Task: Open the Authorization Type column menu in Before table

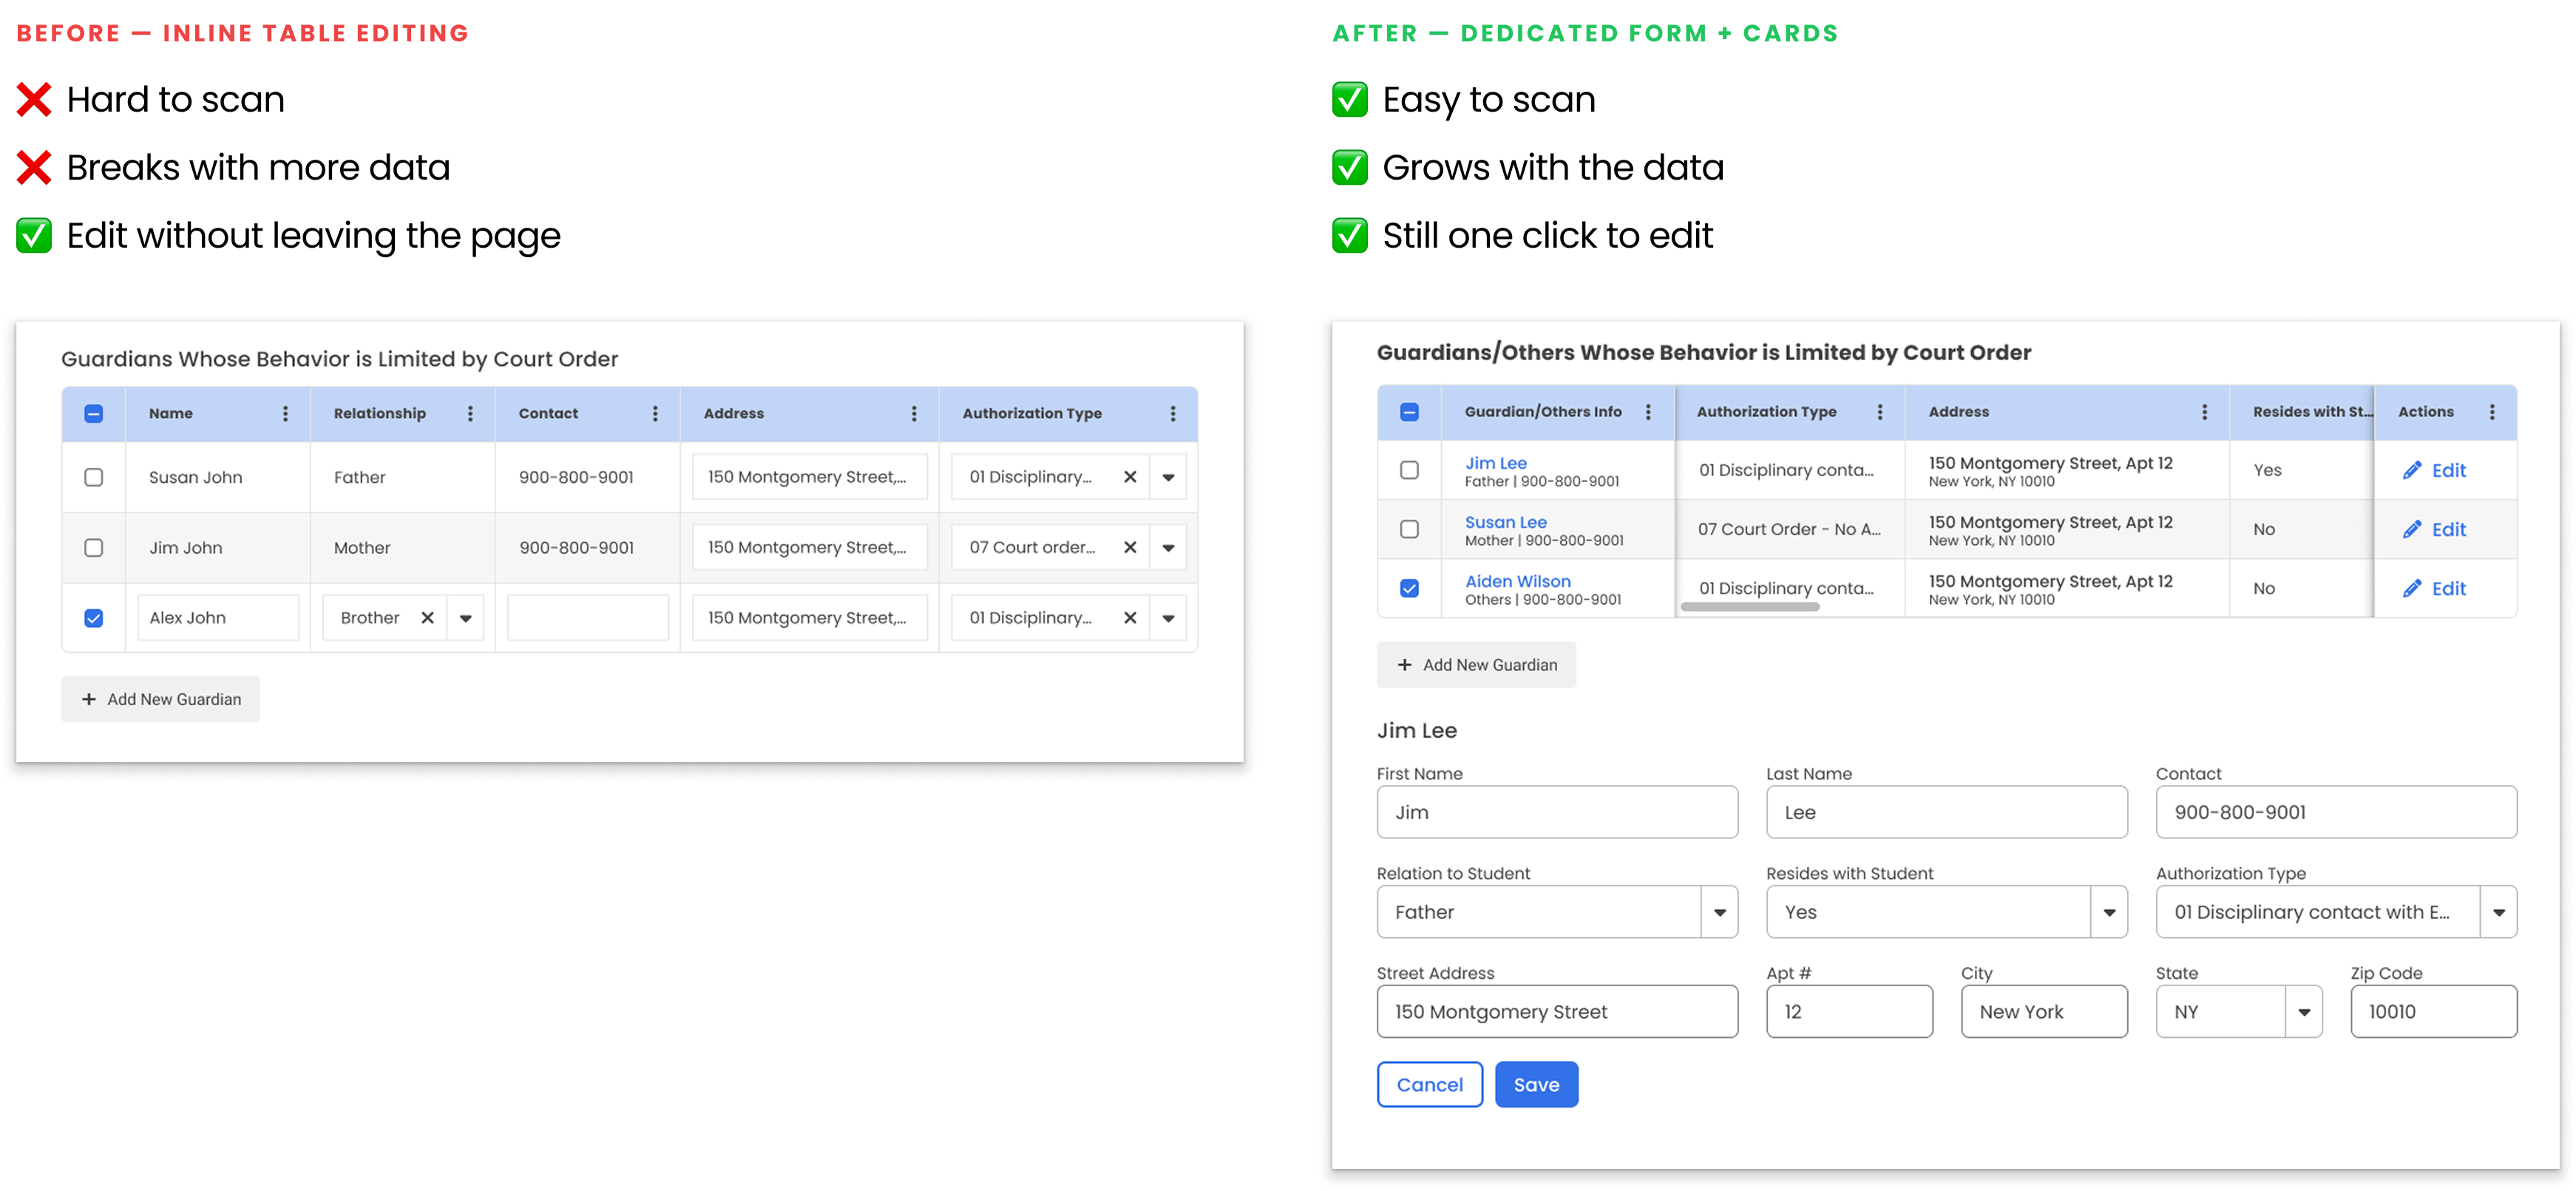Action: [1173, 413]
